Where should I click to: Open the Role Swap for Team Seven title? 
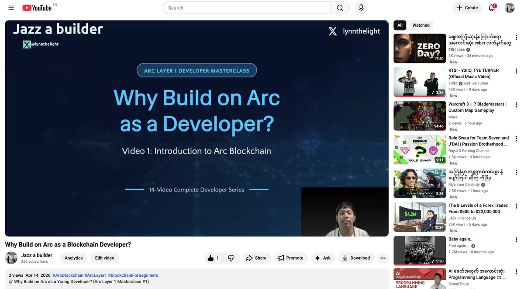(479, 141)
